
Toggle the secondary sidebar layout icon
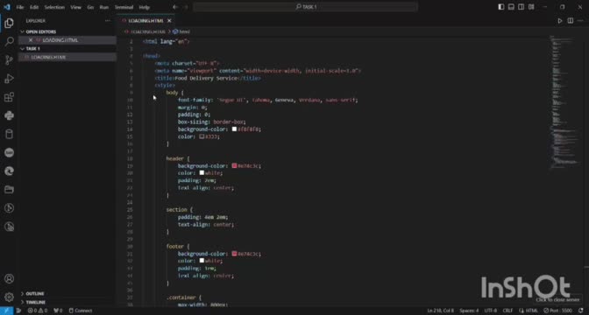(521, 7)
